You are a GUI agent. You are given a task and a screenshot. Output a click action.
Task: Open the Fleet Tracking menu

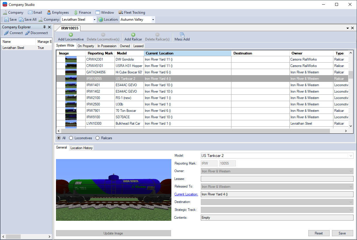tap(132, 13)
